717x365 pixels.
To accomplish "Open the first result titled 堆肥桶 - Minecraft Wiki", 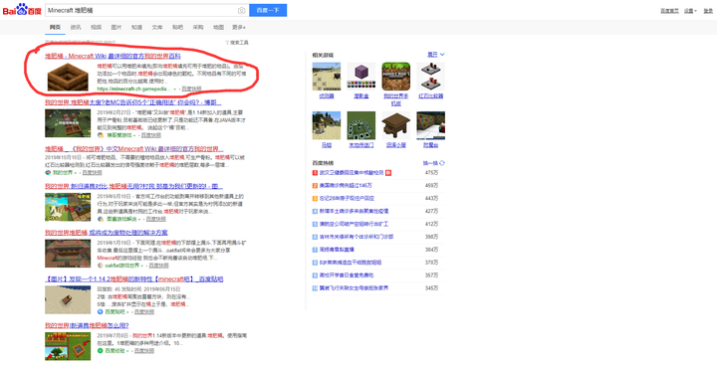I will (113, 56).
